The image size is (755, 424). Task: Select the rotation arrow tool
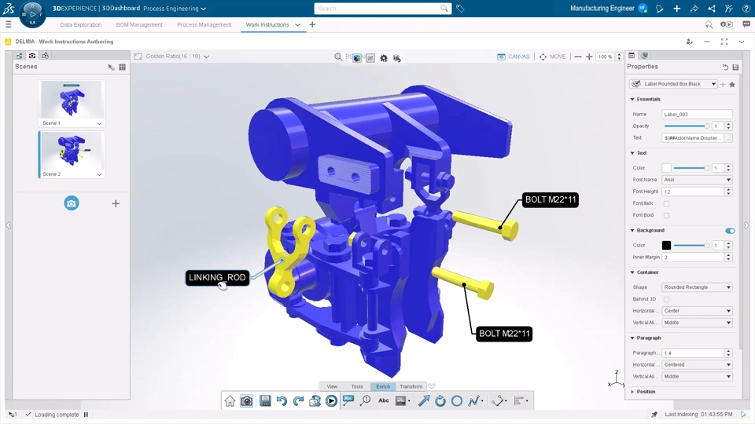coord(440,401)
